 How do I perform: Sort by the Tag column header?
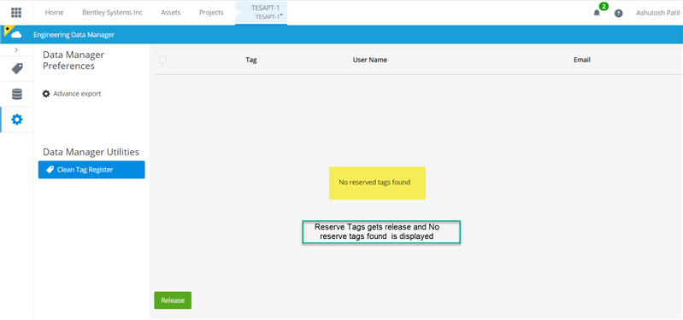(251, 60)
